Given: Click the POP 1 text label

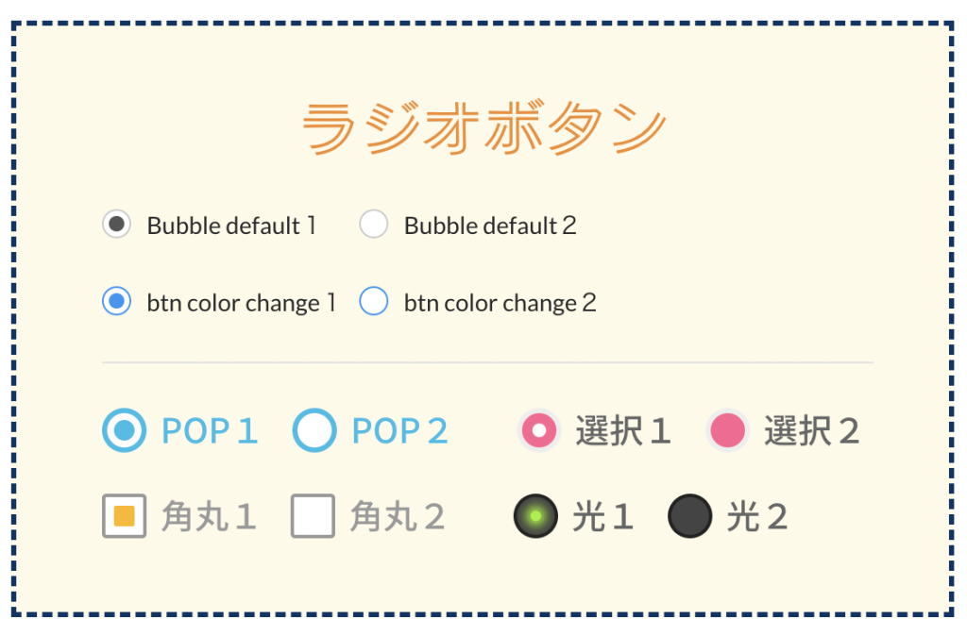Looking at the screenshot, I should pos(210,430).
